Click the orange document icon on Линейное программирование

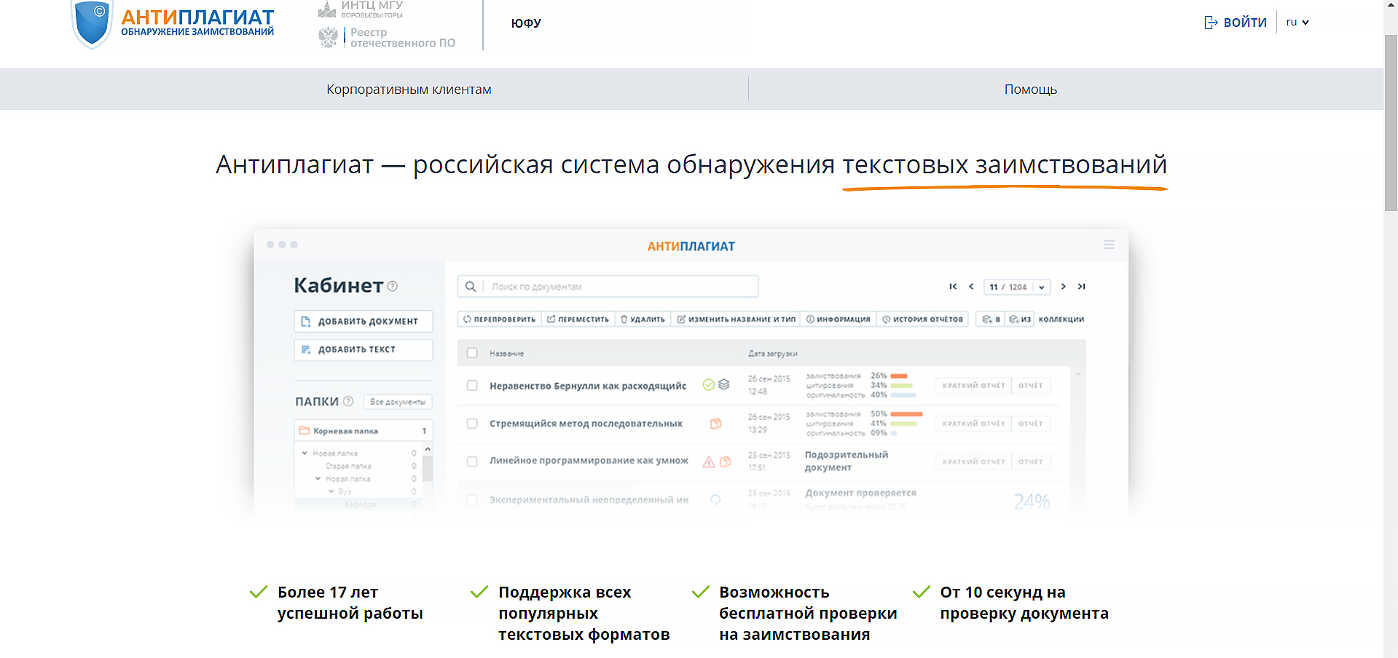click(x=726, y=461)
